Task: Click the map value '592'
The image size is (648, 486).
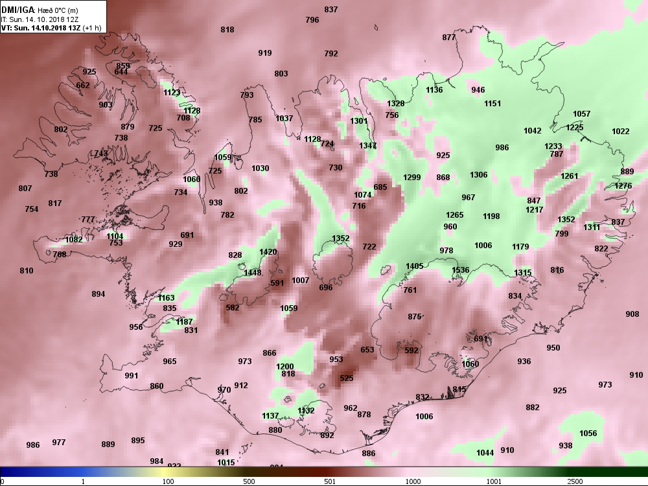Action: 411,350
